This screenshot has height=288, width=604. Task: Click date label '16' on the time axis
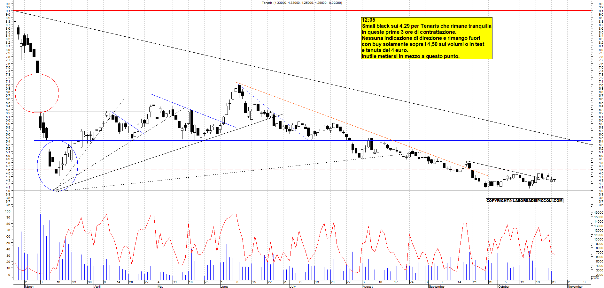click(x=58, y=282)
